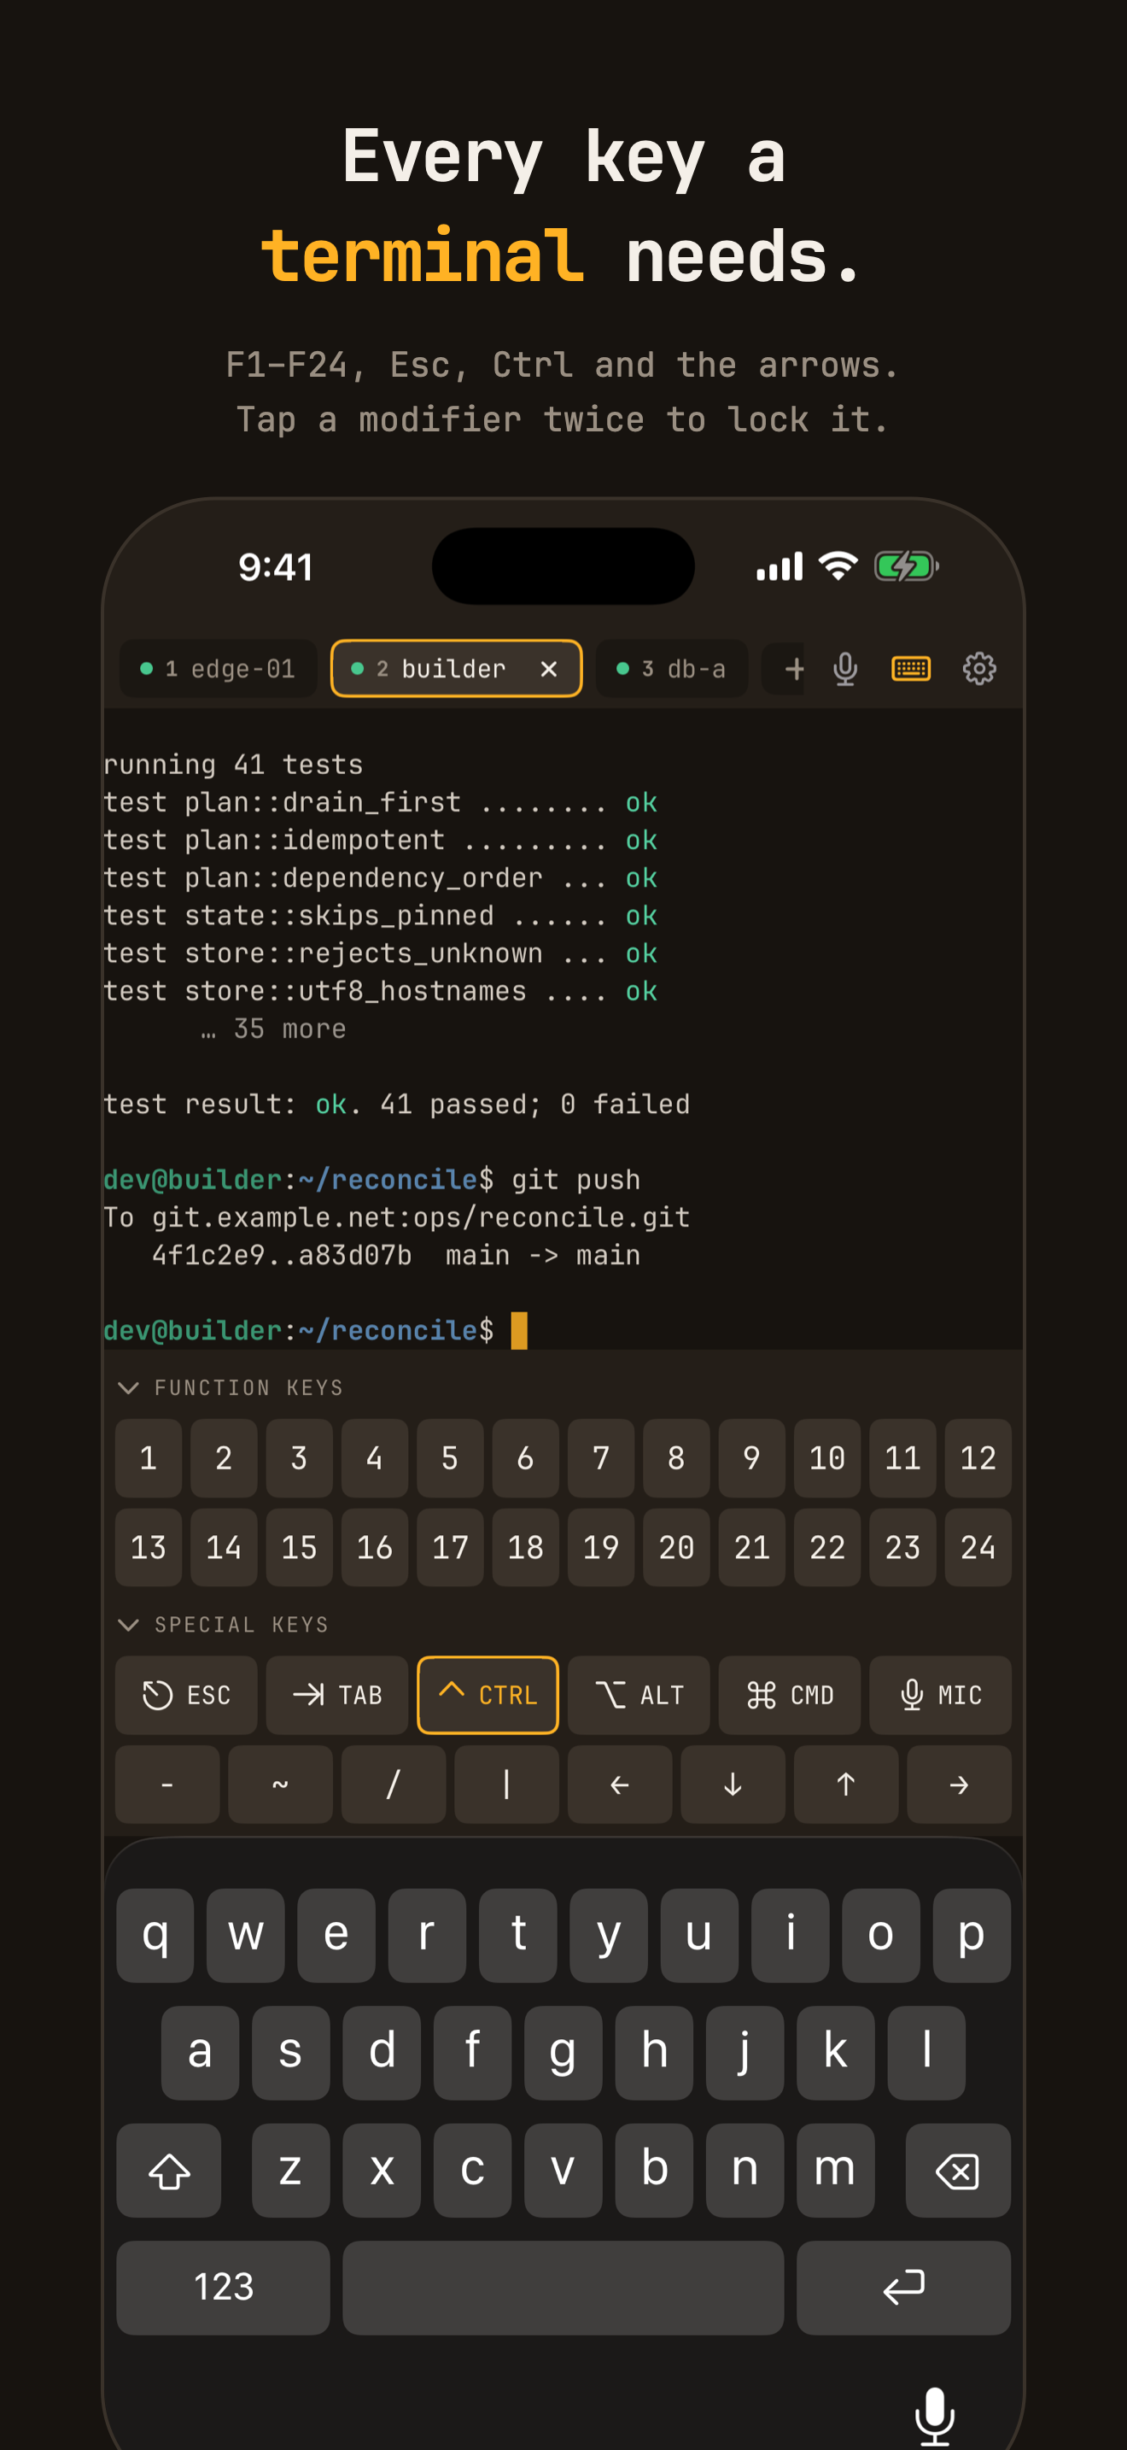Tap the MIC special key
The width and height of the screenshot is (1127, 2450).
(x=941, y=1695)
